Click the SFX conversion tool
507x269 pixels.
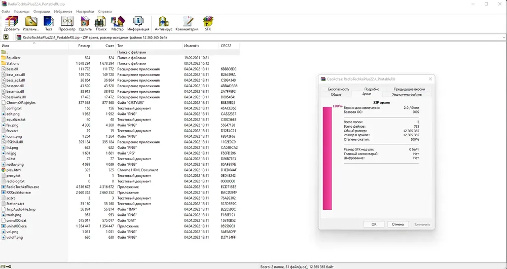(208, 23)
